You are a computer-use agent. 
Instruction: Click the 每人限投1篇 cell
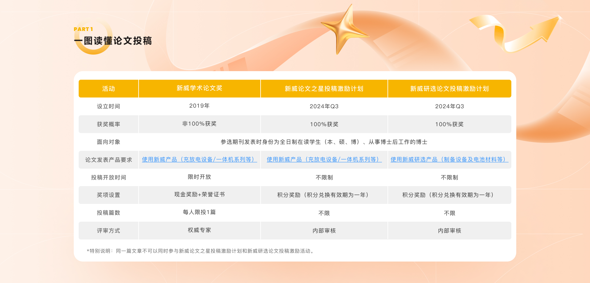(x=199, y=212)
